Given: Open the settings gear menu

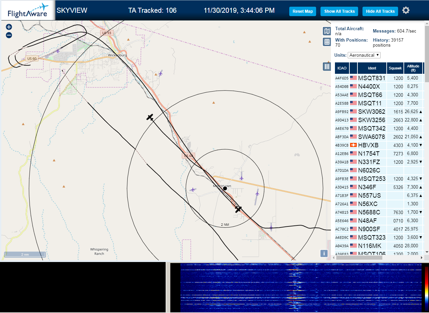Looking at the screenshot, I should 406,10.
